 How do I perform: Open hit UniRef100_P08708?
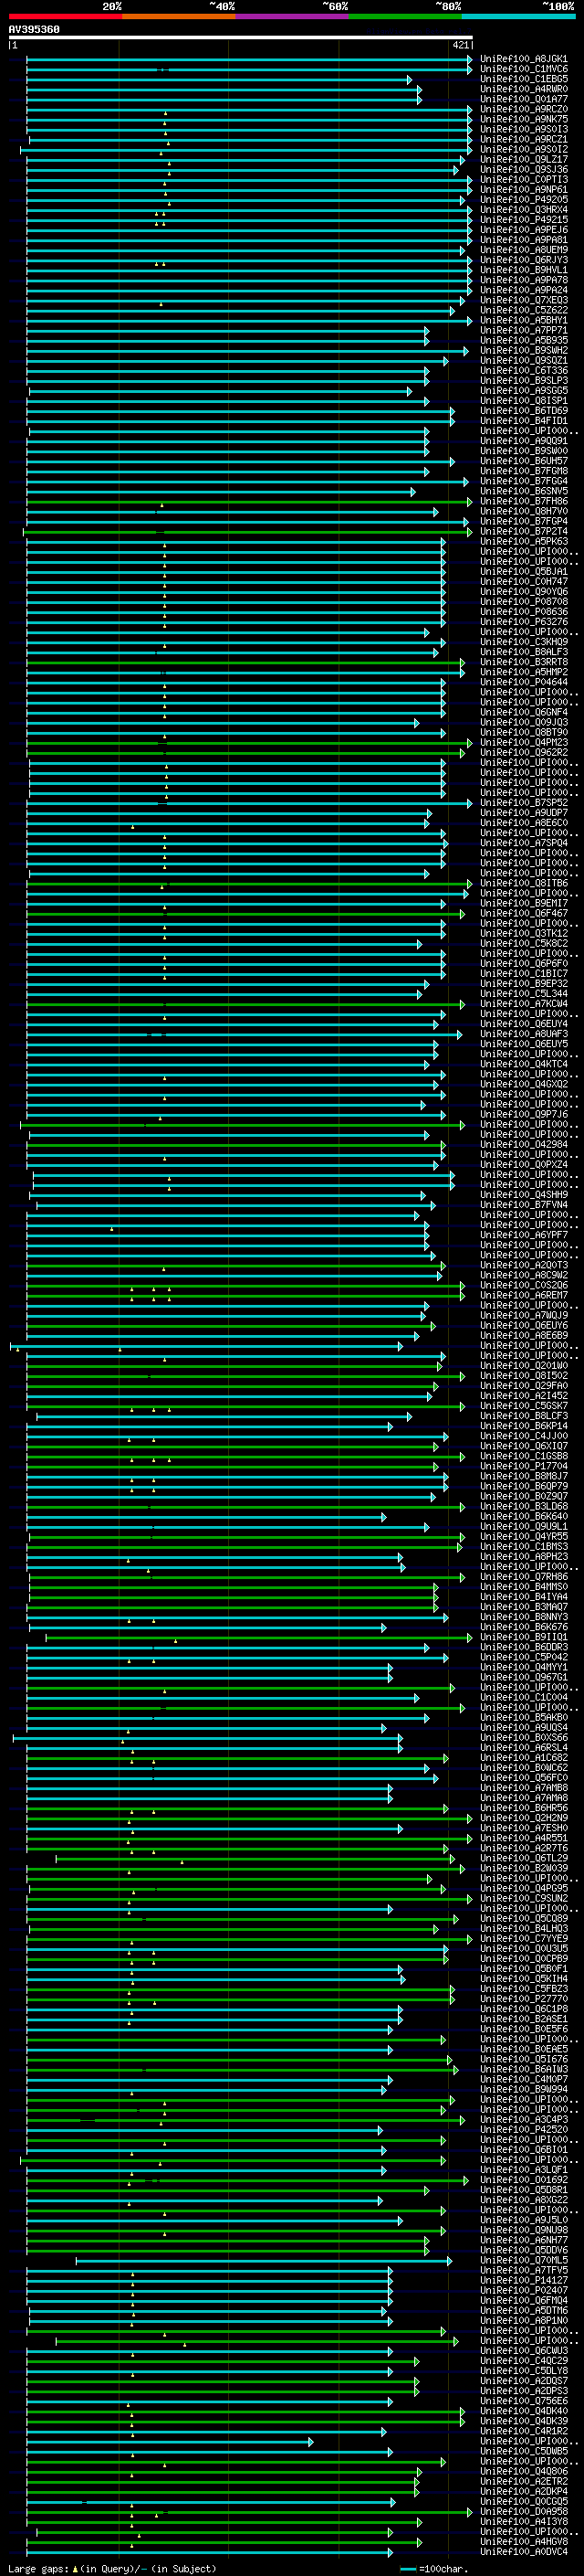524,602
